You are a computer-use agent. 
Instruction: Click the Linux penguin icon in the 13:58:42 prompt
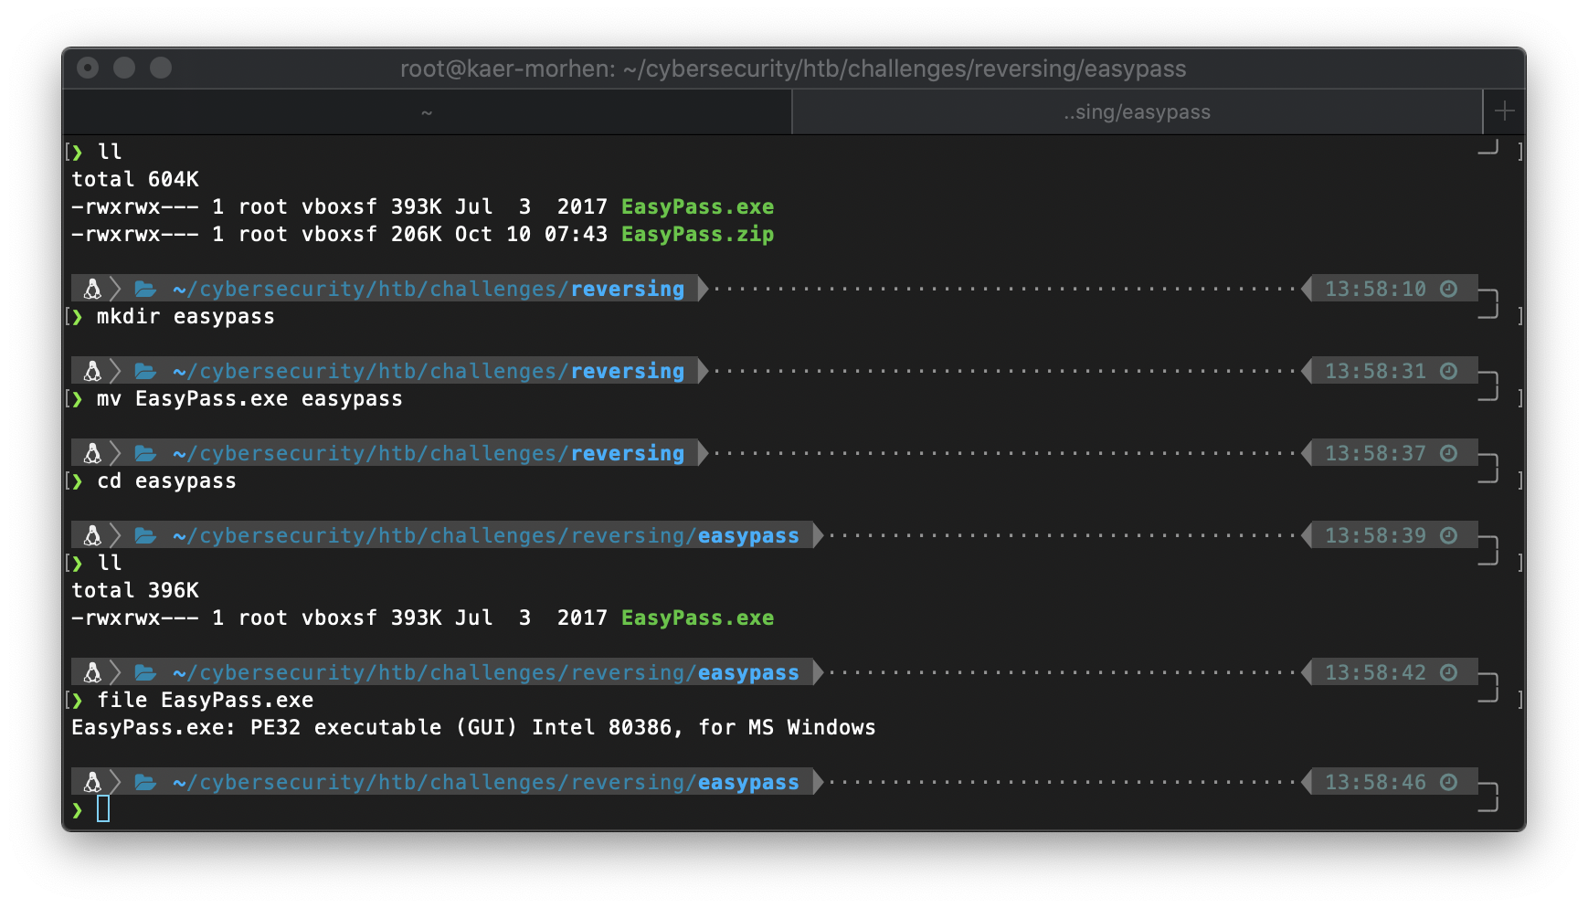pos(92,672)
